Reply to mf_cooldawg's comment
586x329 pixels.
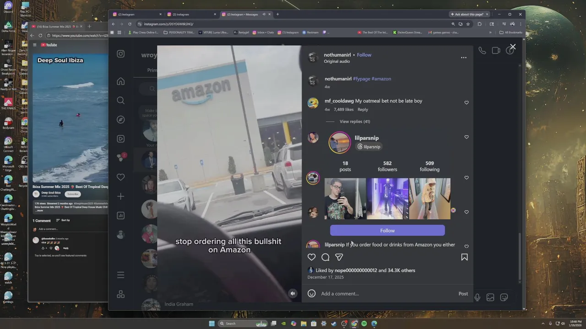click(x=363, y=109)
